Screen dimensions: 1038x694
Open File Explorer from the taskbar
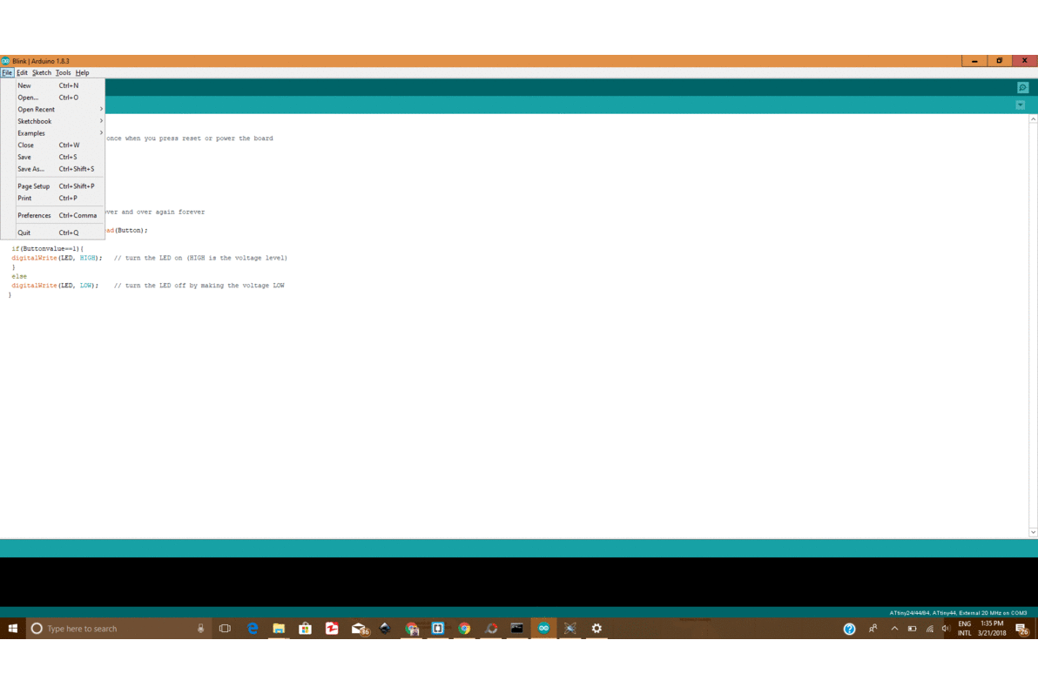pos(279,629)
